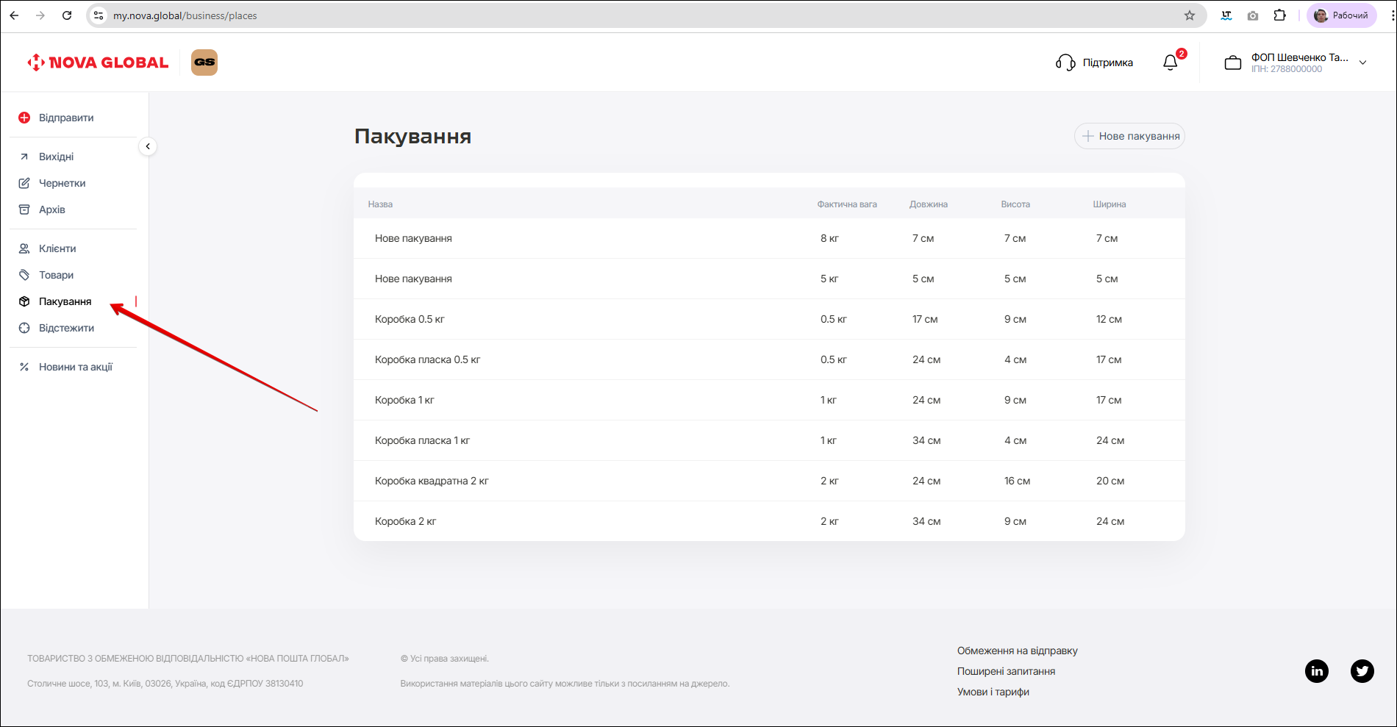Image resolution: width=1397 pixels, height=727 pixels.
Task: Open browser extensions puzzle icon
Action: pos(1280,15)
